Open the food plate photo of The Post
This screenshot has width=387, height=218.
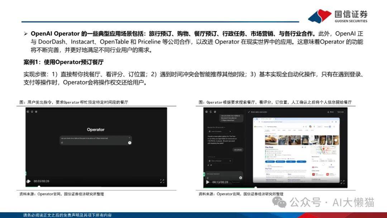[271, 140]
